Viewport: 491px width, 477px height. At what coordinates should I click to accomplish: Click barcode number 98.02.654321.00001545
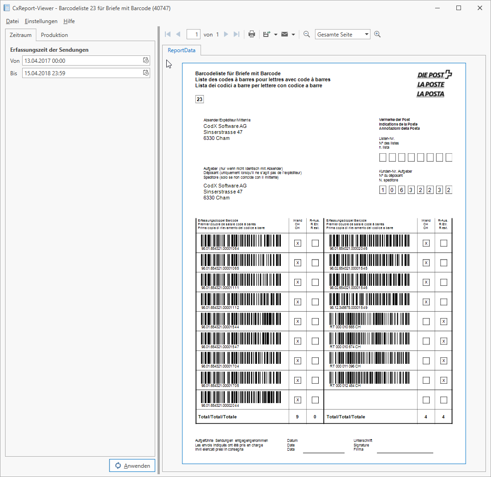point(349,269)
